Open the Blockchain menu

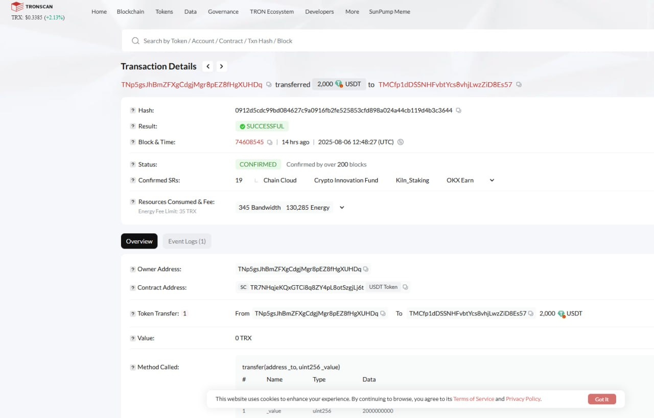point(130,12)
